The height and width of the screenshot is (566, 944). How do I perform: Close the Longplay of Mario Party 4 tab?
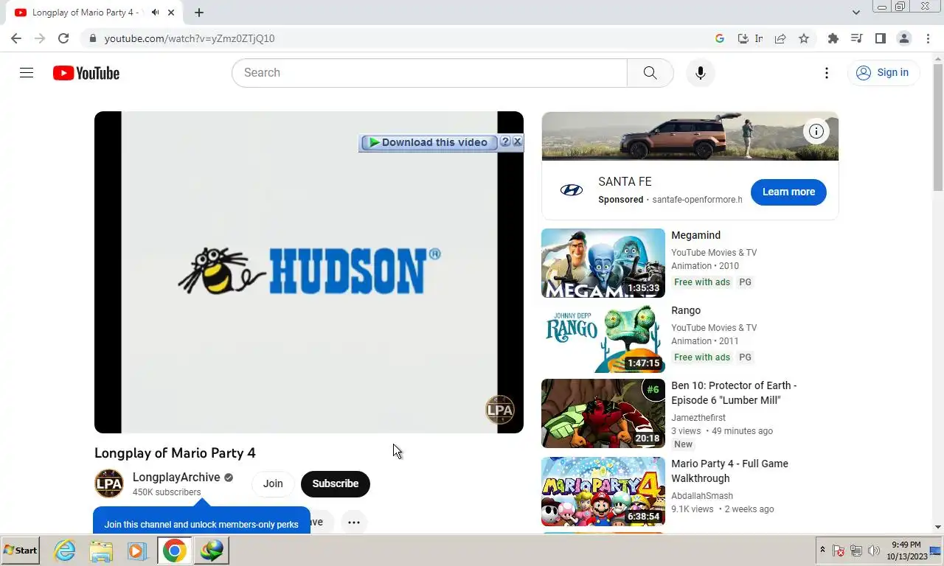[x=171, y=13]
